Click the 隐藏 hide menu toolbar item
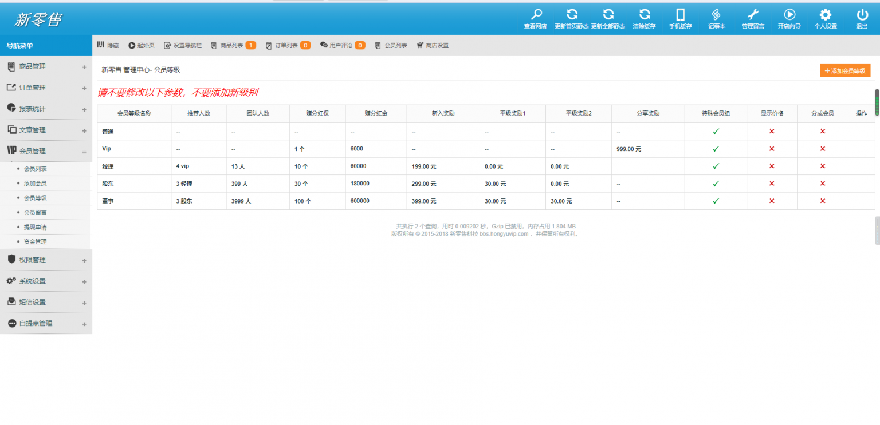Viewport: 880px width, 425px height. (108, 45)
